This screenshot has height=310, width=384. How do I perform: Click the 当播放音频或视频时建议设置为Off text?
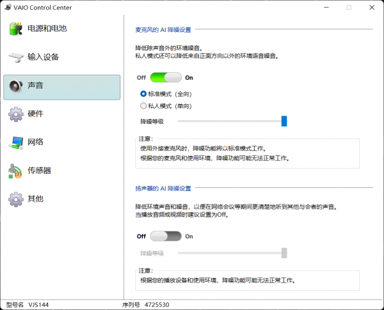tap(182, 215)
